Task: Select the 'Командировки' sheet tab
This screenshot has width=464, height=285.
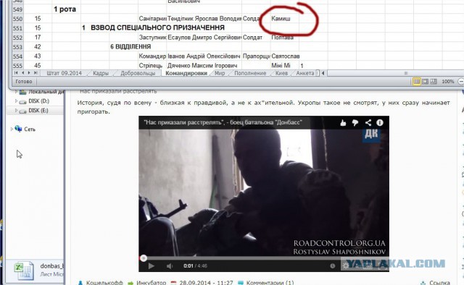Action: pos(186,73)
